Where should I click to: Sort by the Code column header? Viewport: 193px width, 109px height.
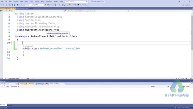tap(7, 86)
